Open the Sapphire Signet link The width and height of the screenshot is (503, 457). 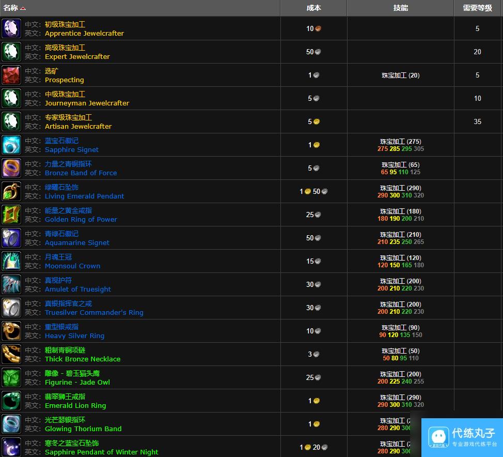(72, 149)
